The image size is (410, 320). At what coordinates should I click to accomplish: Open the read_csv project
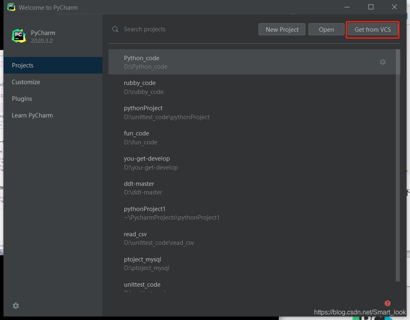pyautogui.click(x=252, y=238)
